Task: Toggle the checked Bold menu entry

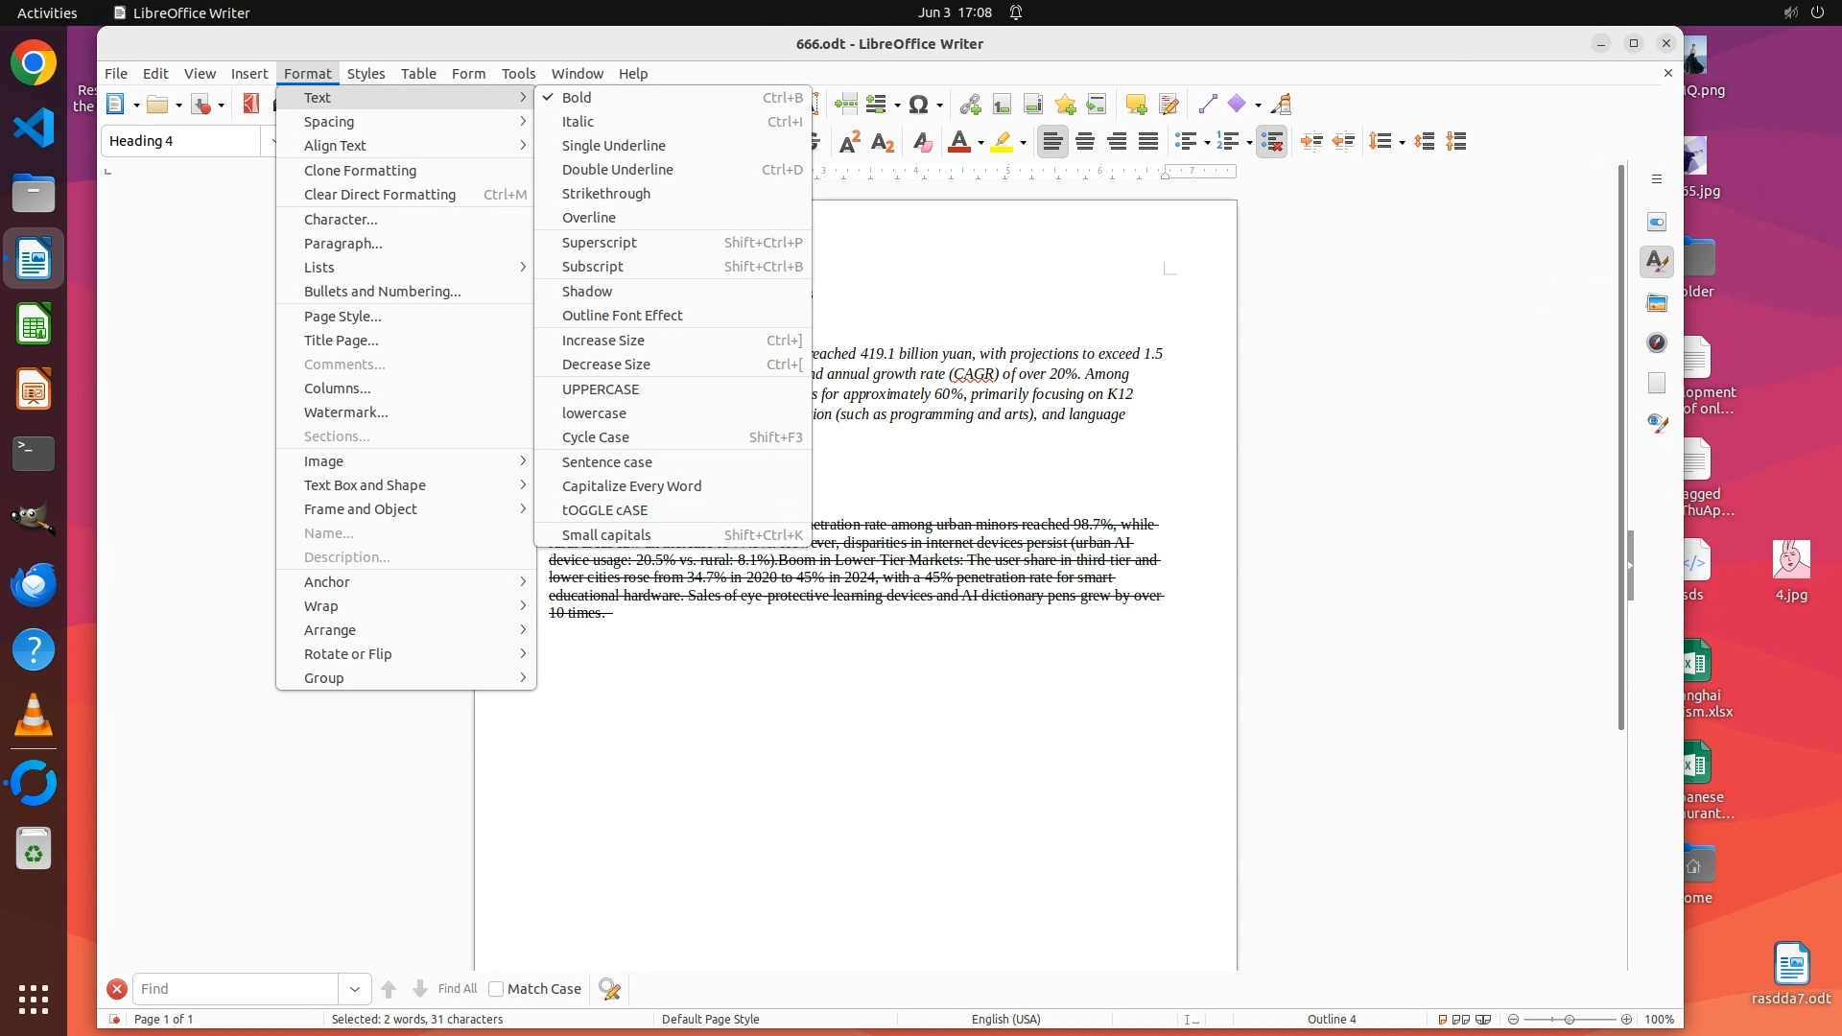Action: [577, 97]
